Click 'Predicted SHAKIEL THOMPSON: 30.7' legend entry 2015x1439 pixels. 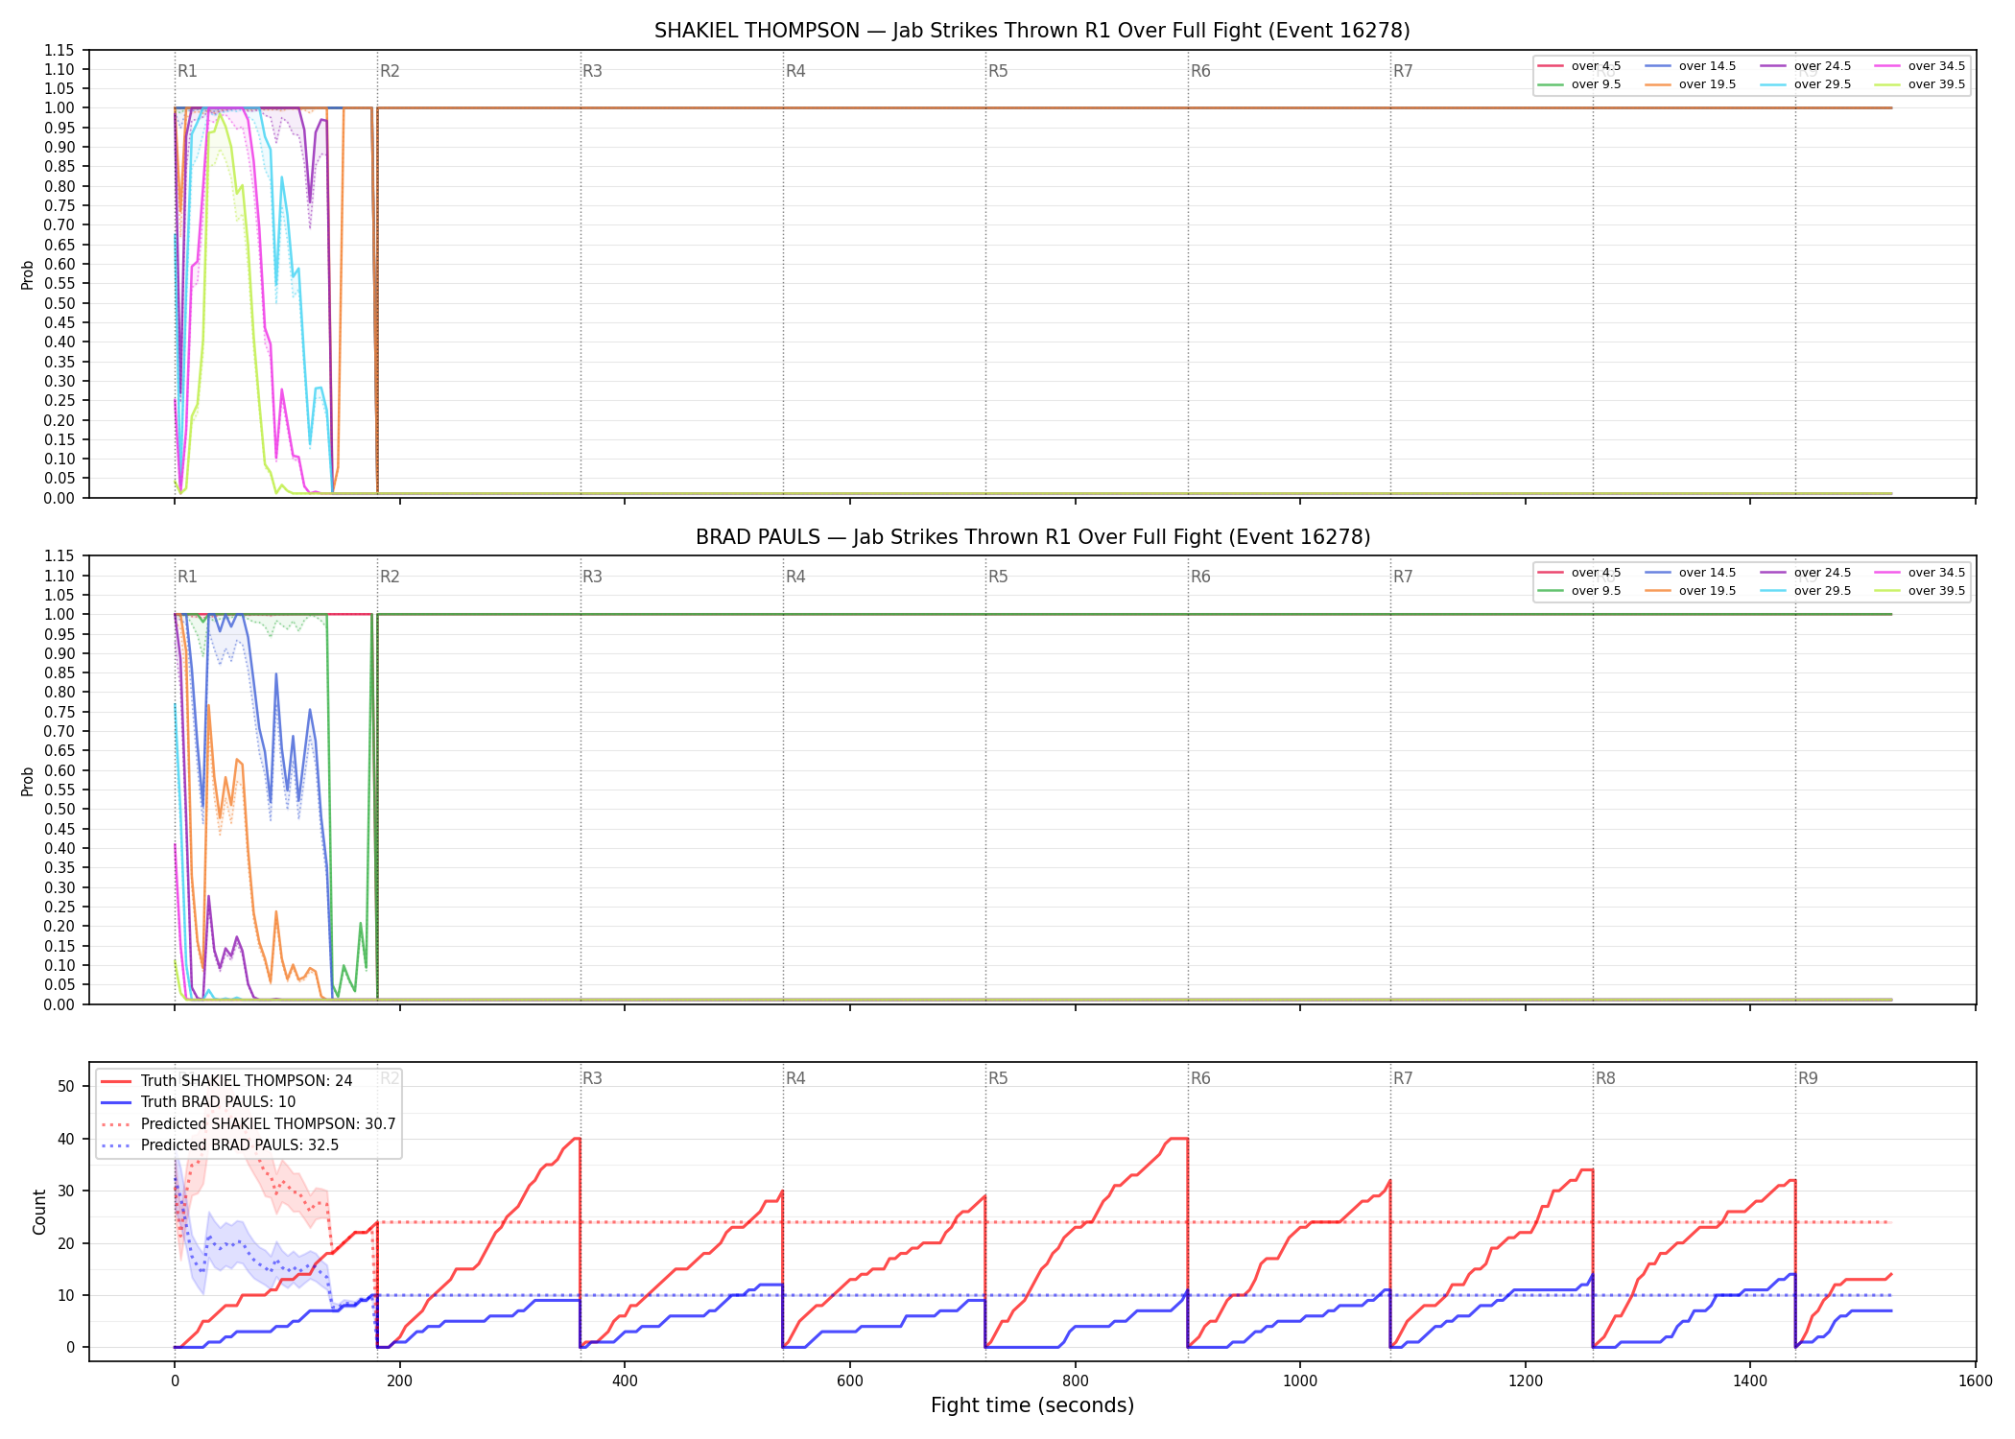249,1124
